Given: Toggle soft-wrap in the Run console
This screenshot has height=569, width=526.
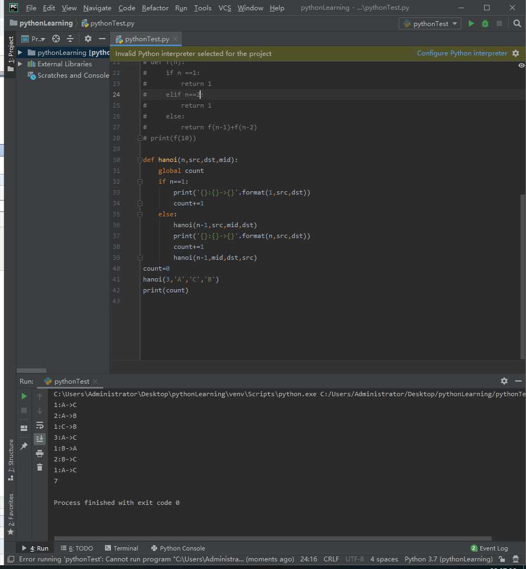Looking at the screenshot, I should (40, 425).
